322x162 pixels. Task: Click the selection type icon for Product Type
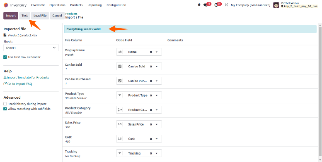click(120, 95)
